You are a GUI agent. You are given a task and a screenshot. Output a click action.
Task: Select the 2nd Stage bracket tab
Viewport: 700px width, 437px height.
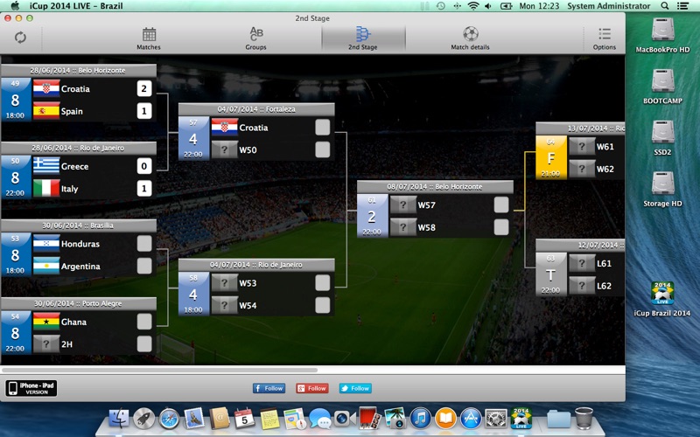[x=363, y=38]
